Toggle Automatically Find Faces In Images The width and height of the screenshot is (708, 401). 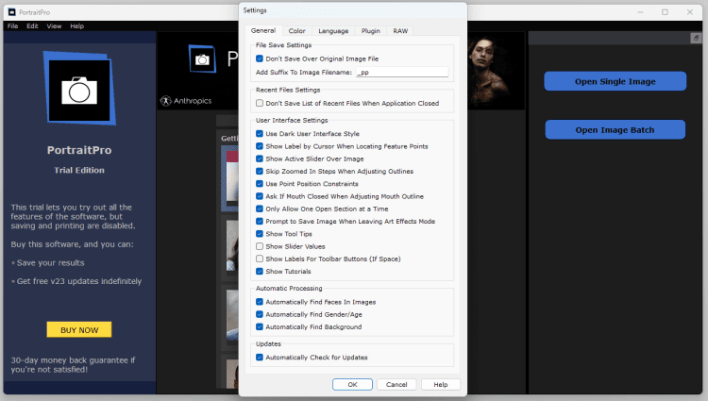pos(260,302)
